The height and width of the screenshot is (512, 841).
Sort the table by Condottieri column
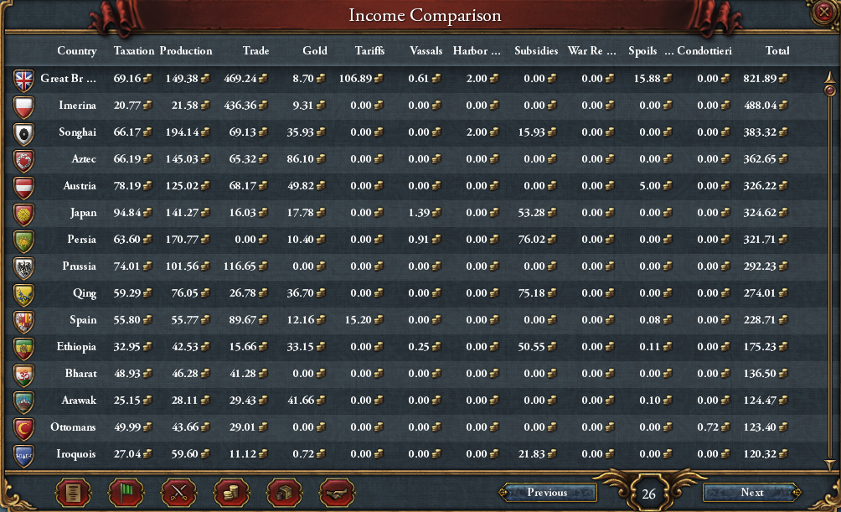[704, 50]
